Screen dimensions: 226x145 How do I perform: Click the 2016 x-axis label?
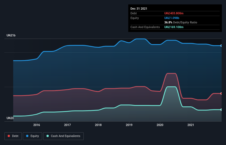point(37,125)
